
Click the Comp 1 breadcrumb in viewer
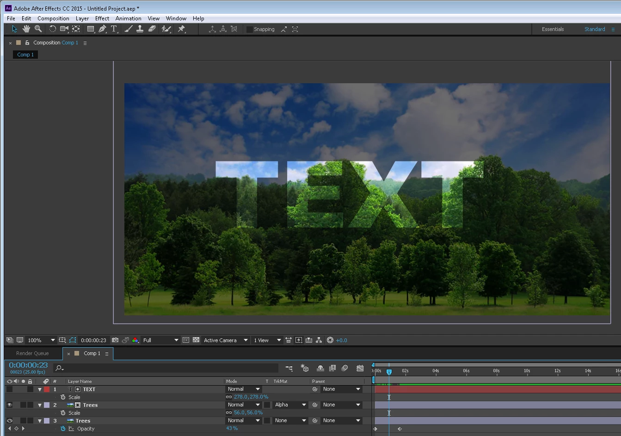point(25,55)
